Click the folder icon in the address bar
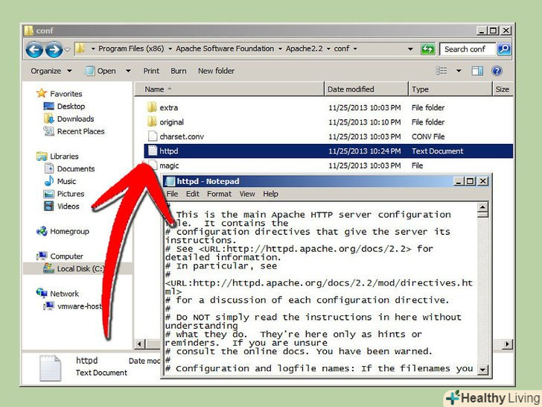Image resolution: width=542 pixels, height=407 pixels. pyautogui.click(x=80, y=48)
